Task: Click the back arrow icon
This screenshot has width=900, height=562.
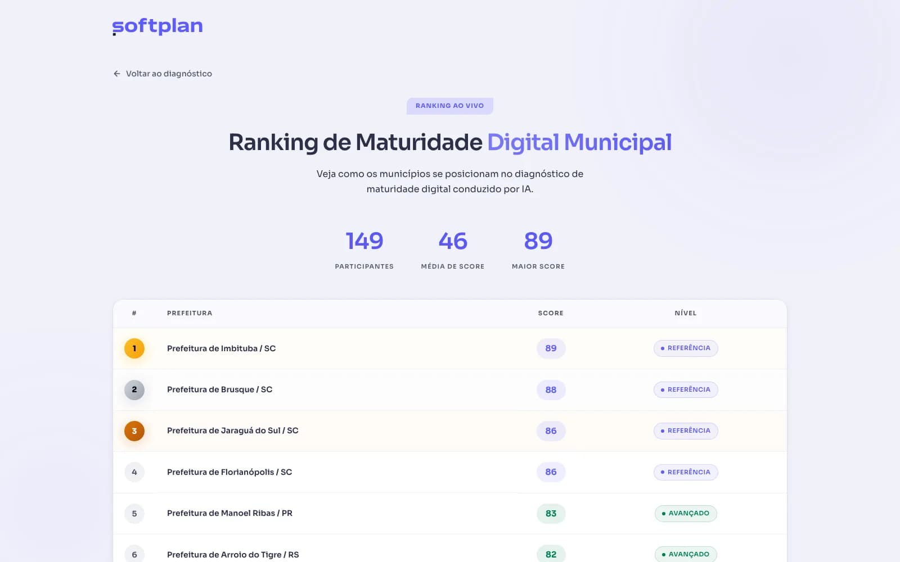Action: pyautogui.click(x=117, y=74)
